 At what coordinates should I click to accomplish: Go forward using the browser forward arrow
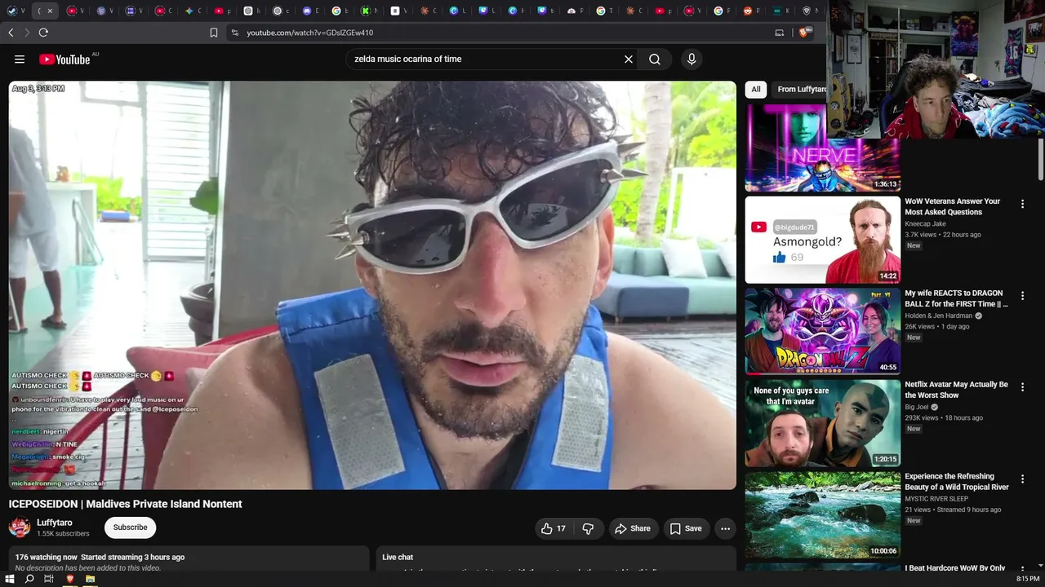[x=27, y=33]
